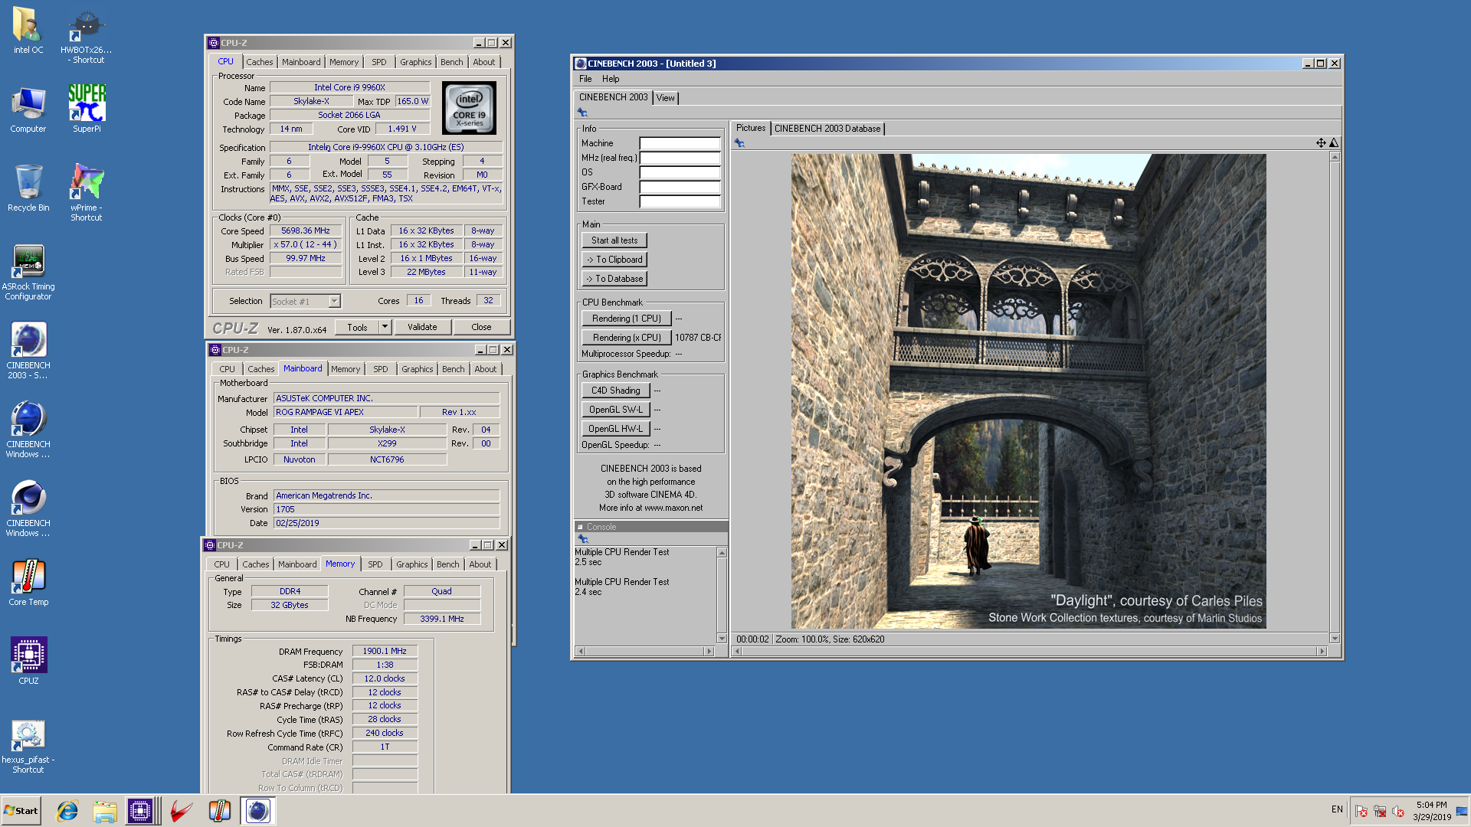The height and width of the screenshot is (827, 1471).
Task: Open the Bench tab in the Processor CPU-Z window
Action: tap(451, 62)
